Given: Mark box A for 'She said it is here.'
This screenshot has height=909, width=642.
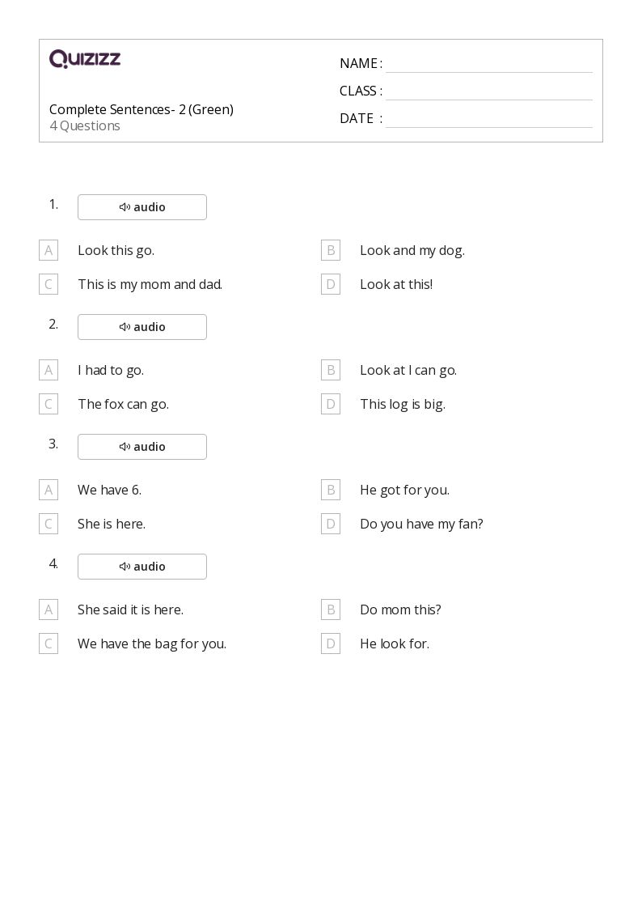Looking at the screenshot, I should 49,610.
